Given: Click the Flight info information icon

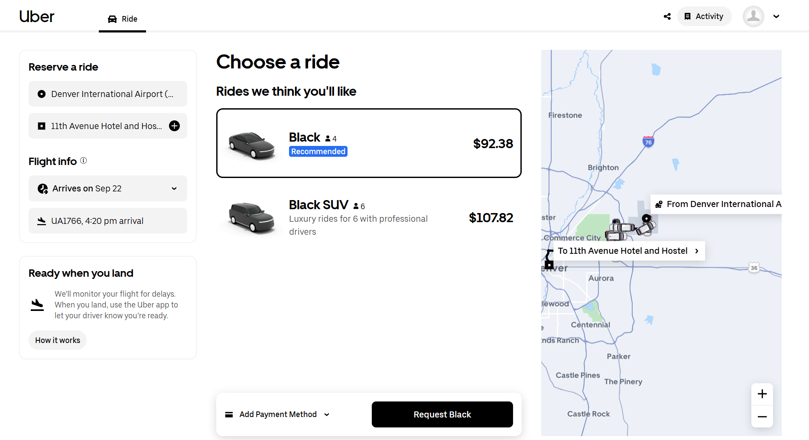Looking at the screenshot, I should click(x=84, y=161).
